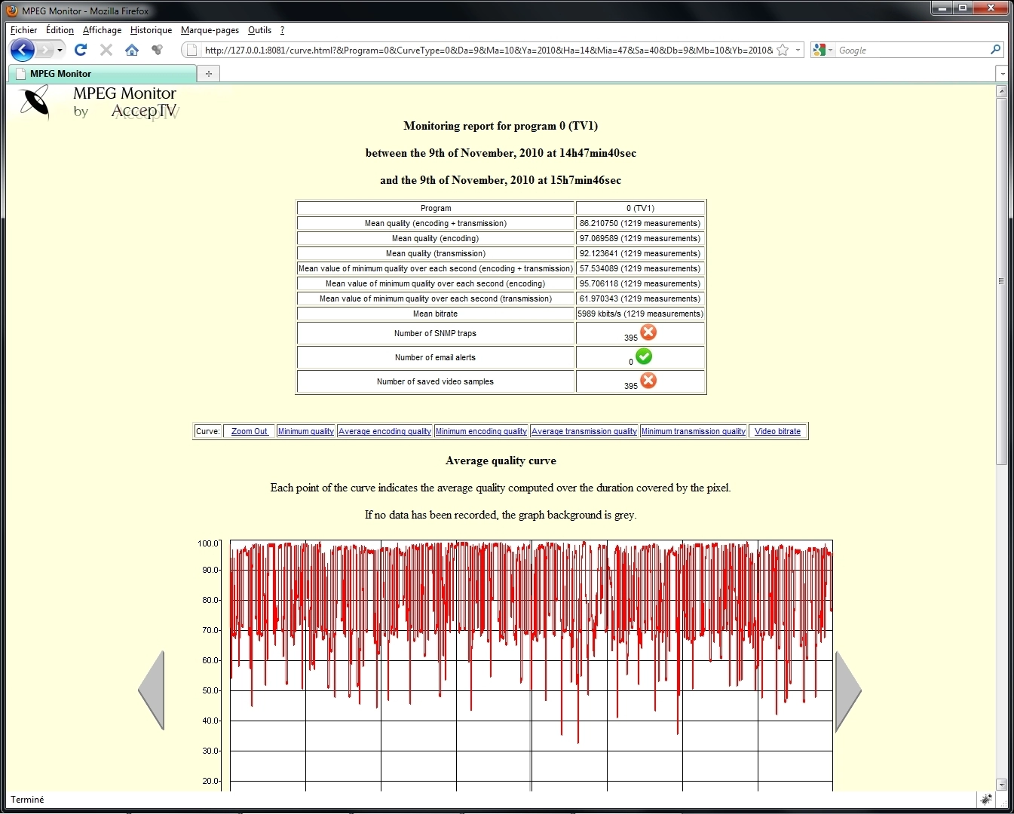Show the Minimum quality curve
This screenshot has height=814, width=1014.
point(305,431)
